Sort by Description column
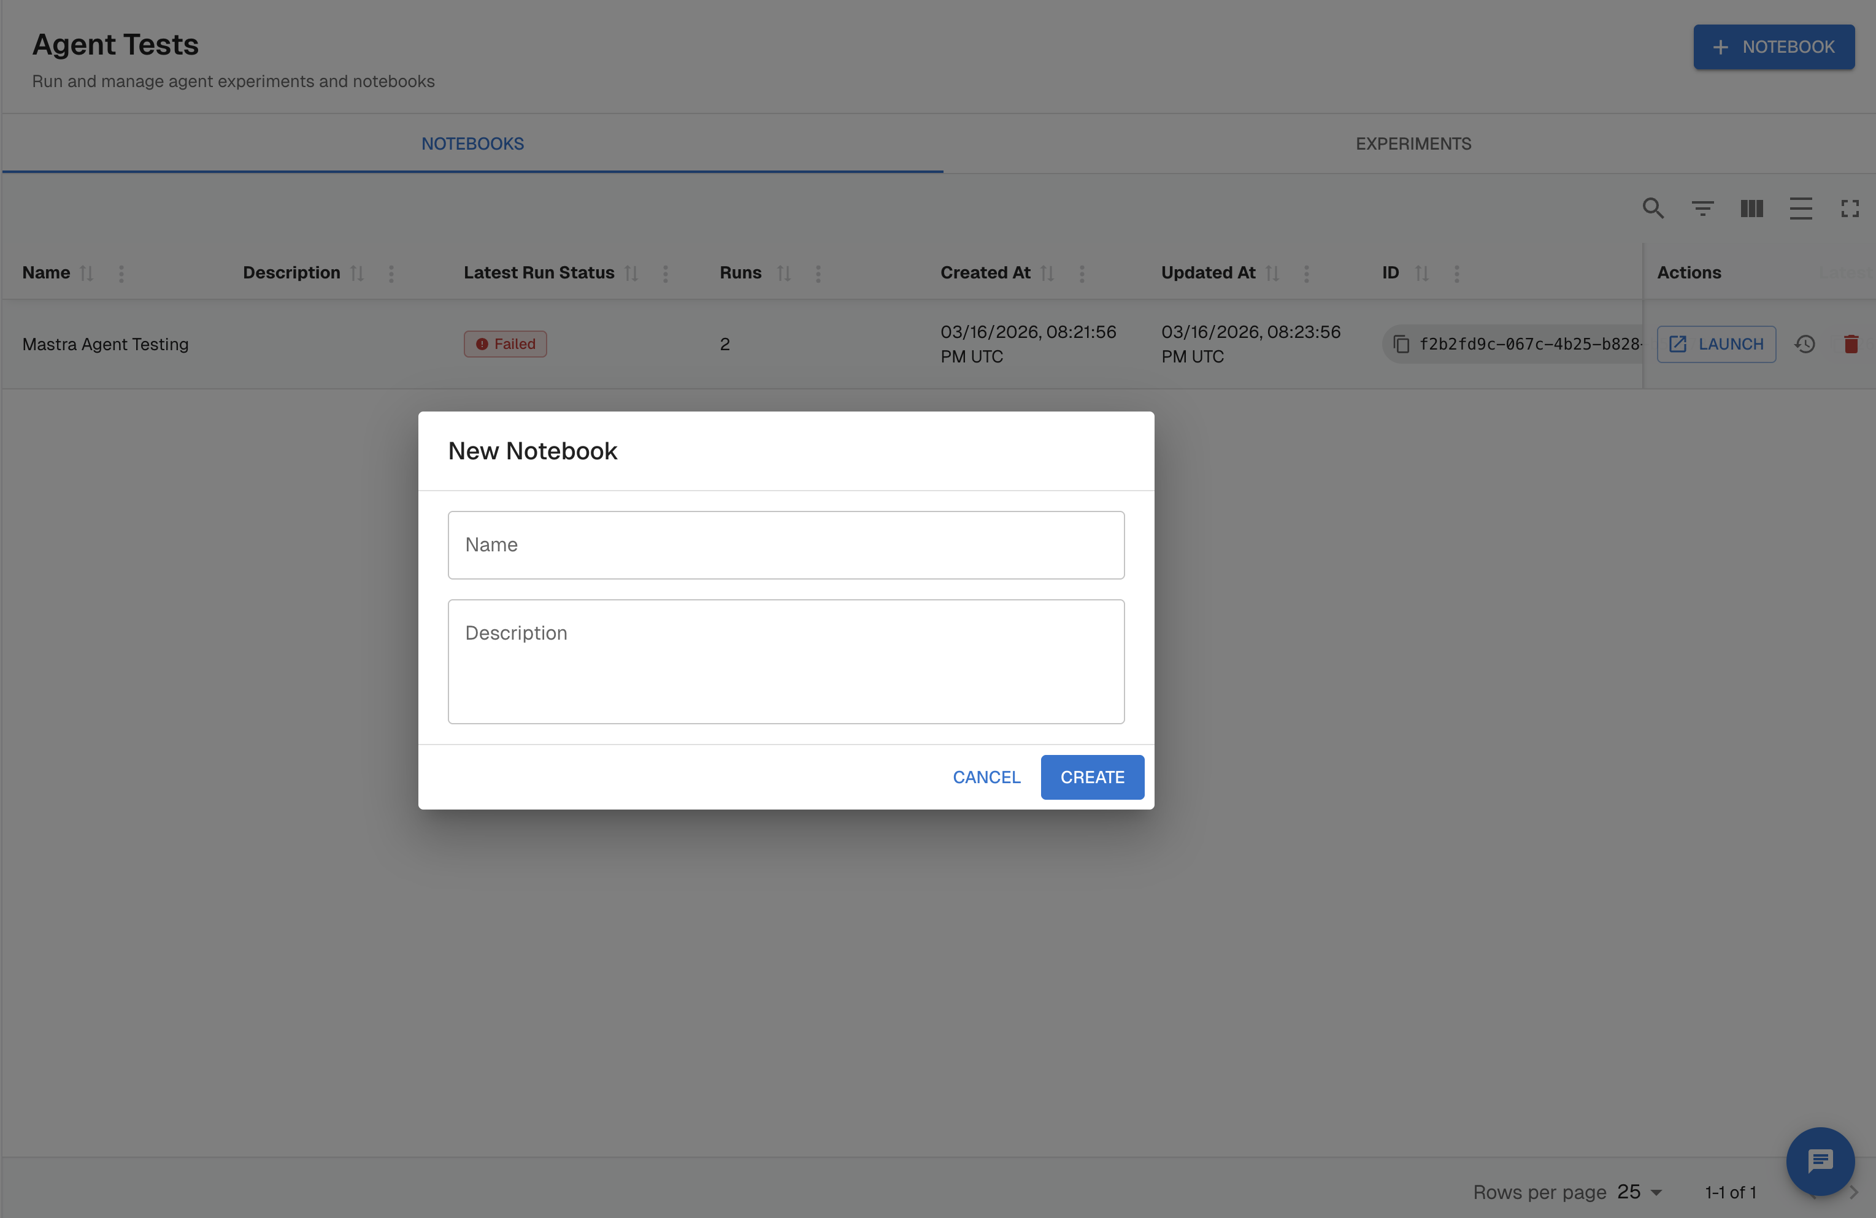Image resolution: width=1876 pixels, height=1218 pixels. (x=357, y=274)
